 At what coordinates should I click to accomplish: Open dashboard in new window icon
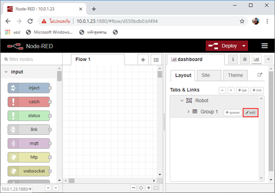click(259, 75)
